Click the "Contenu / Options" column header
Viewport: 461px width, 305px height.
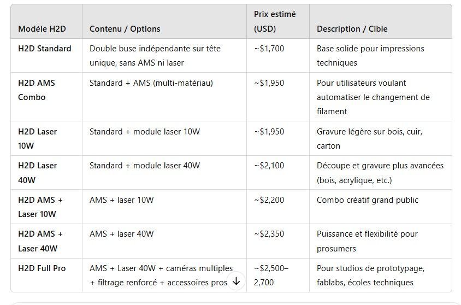(125, 29)
